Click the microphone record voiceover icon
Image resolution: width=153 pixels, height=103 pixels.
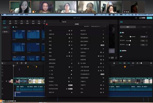tap(114, 63)
